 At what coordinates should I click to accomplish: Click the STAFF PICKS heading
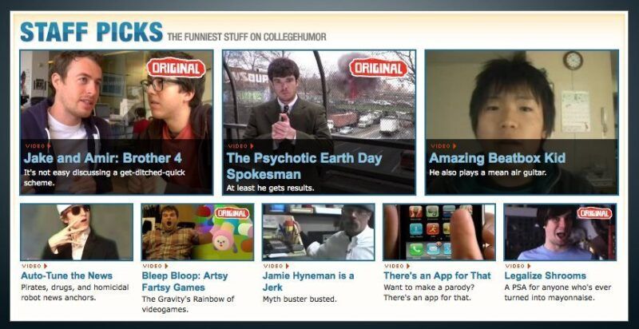[x=91, y=32]
